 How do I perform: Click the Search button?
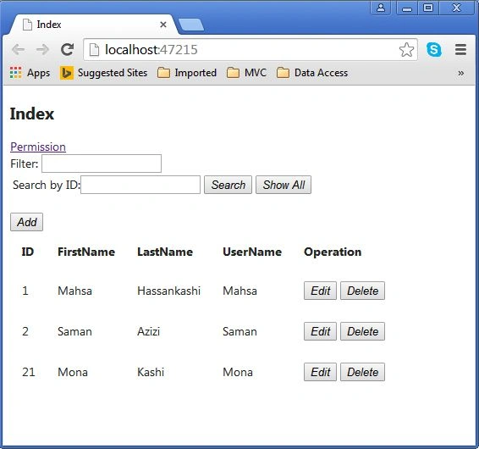tap(228, 185)
